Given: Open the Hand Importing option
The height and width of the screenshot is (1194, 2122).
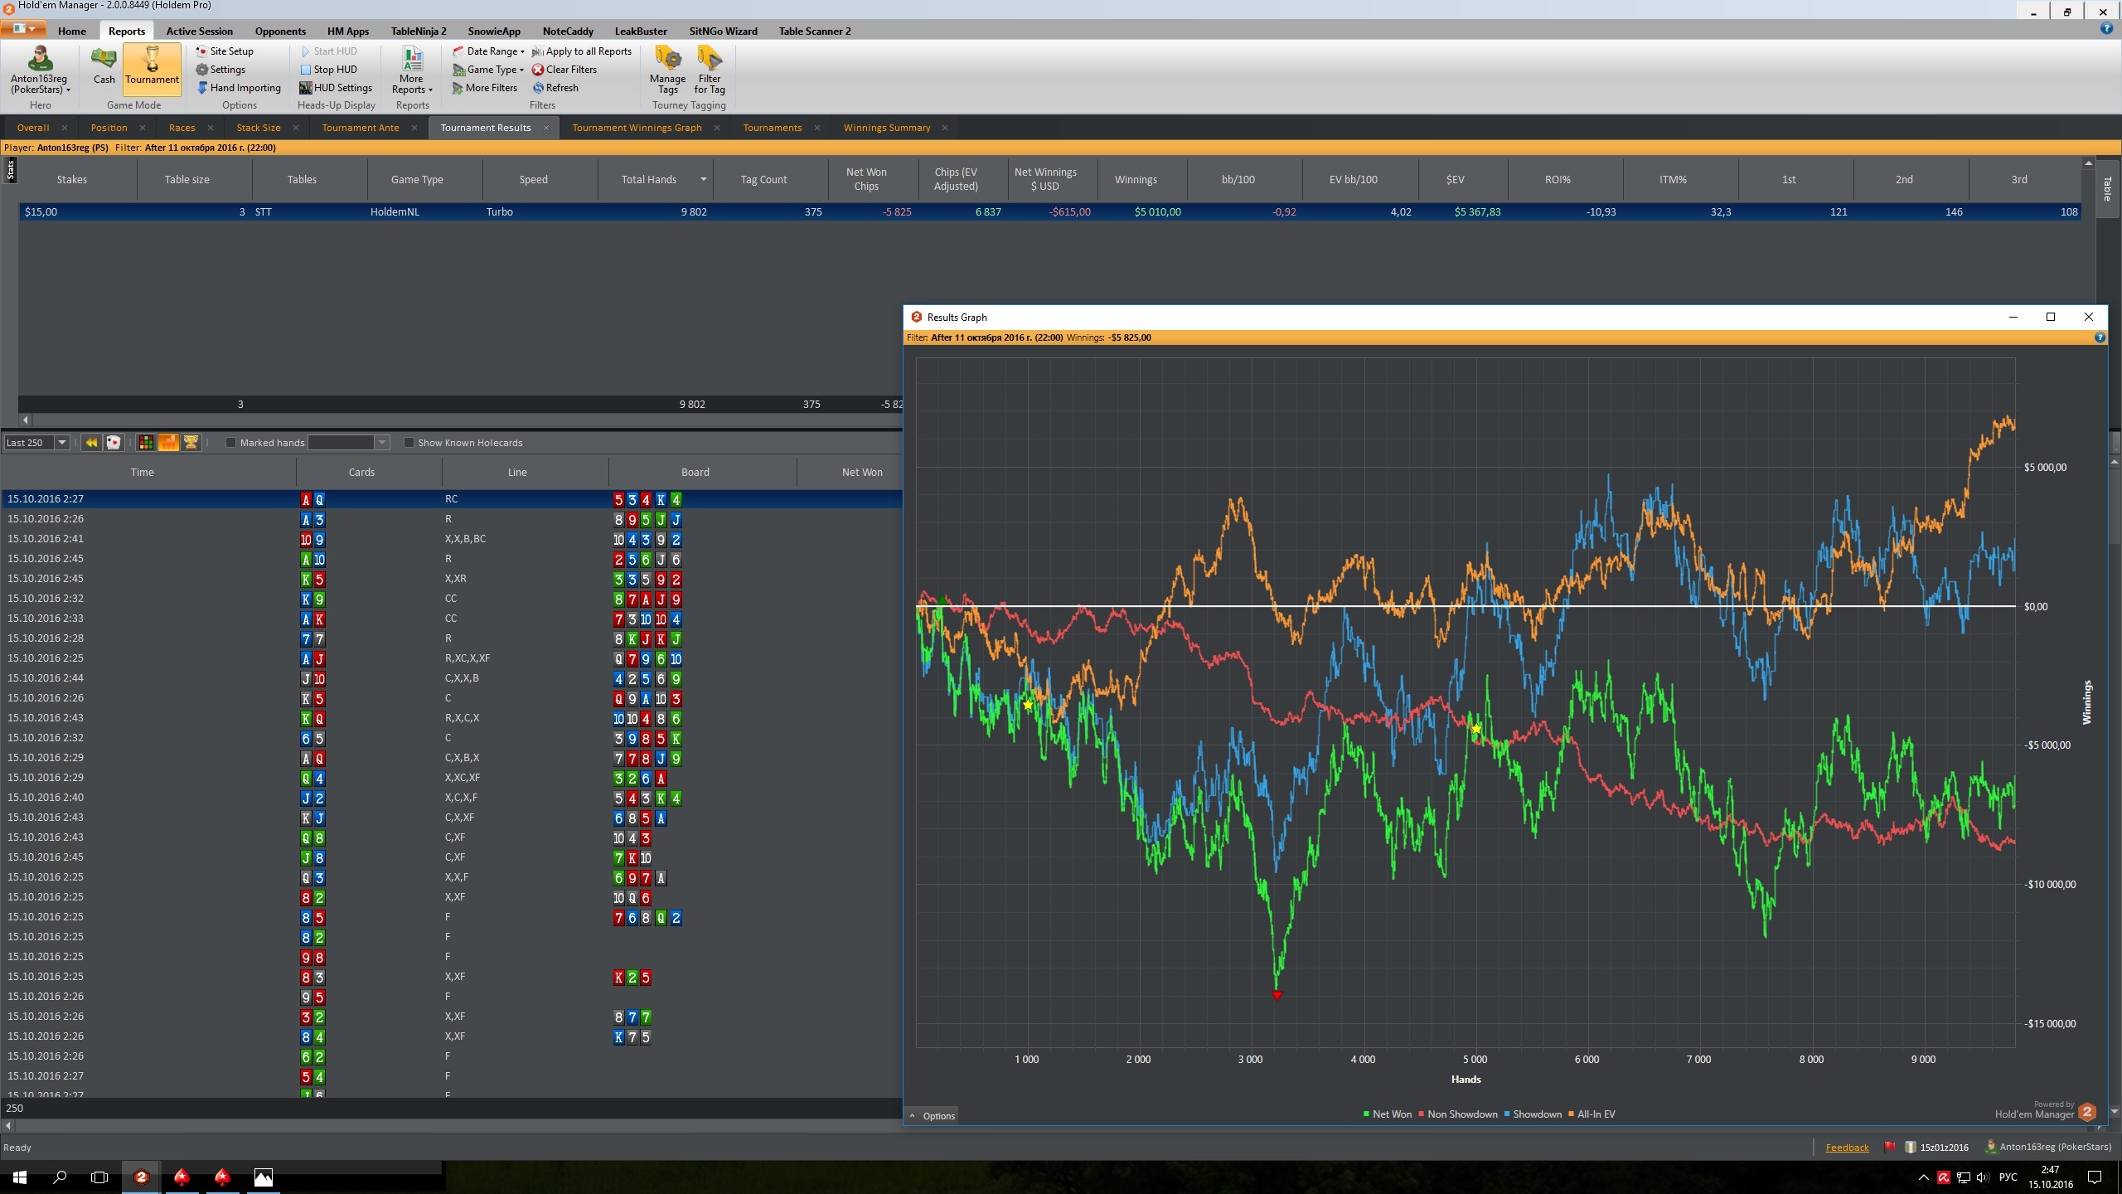Looking at the screenshot, I should pos(239,88).
